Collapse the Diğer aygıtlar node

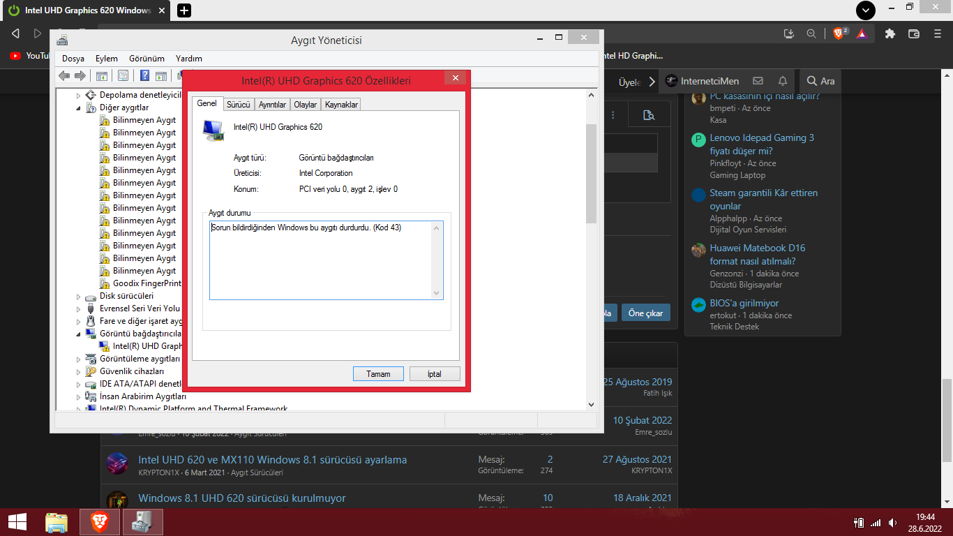point(78,107)
